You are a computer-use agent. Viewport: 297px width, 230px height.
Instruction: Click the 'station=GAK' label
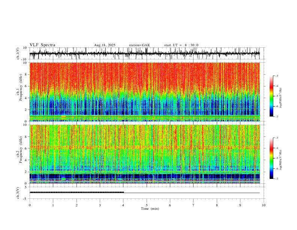(139, 45)
